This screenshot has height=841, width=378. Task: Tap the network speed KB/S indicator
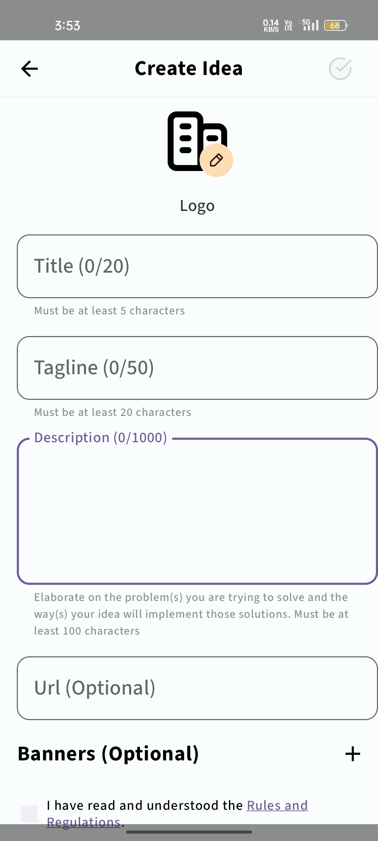click(x=271, y=26)
